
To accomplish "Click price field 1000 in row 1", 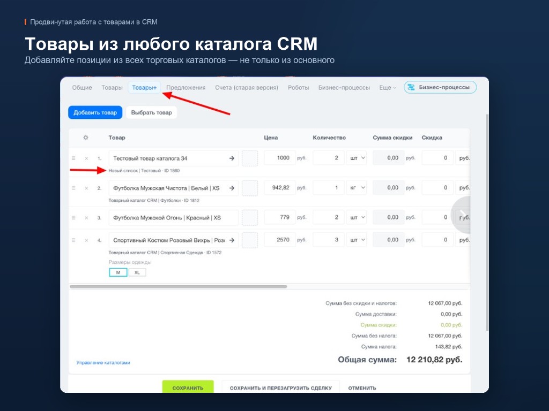I will pyautogui.click(x=280, y=158).
